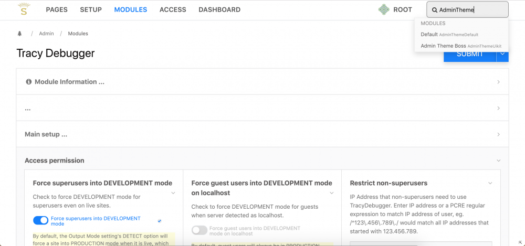Open the Setup menu
This screenshot has width=525, height=246.
tap(91, 9)
